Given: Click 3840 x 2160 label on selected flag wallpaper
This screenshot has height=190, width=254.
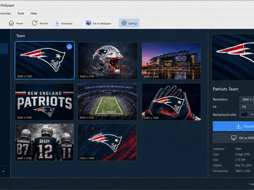Looking at the screenshot, I should [24, 76].
